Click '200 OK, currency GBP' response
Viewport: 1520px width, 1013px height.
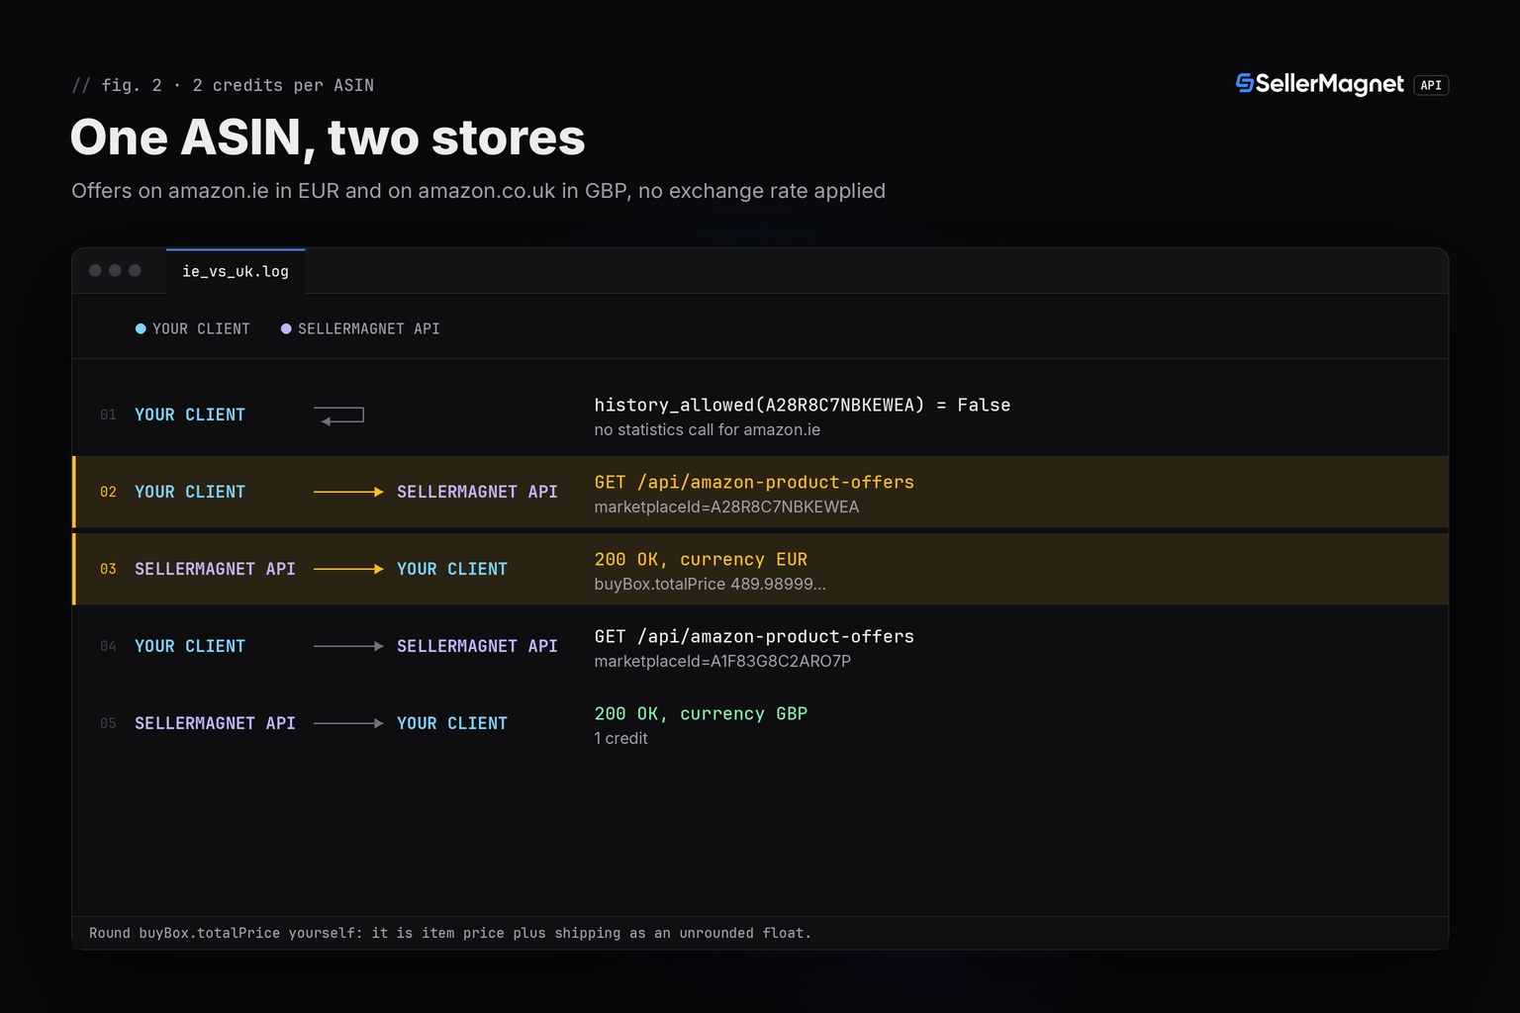701,713
